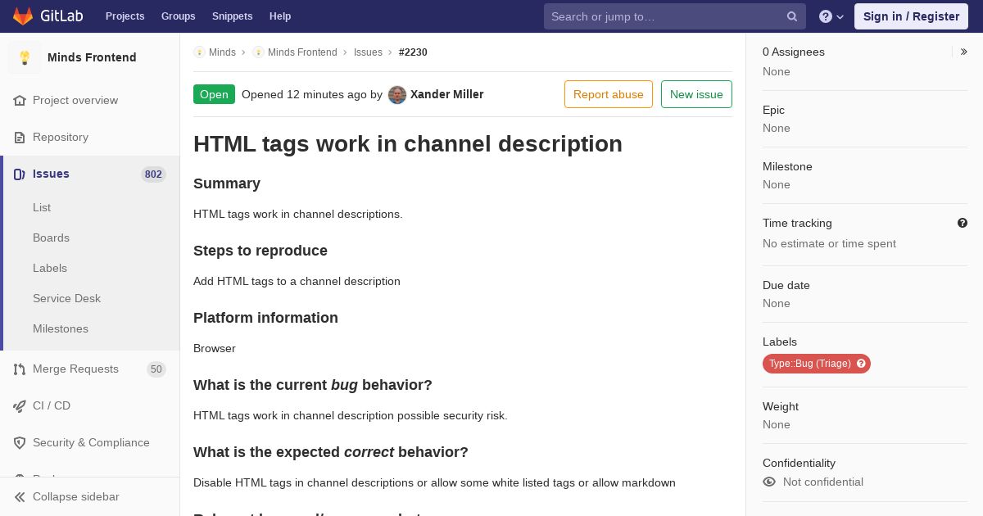Image resolution: width=983 pixels, height=516 pixels.
Task: Click the Milestone sidebar label
Action: 787,166
